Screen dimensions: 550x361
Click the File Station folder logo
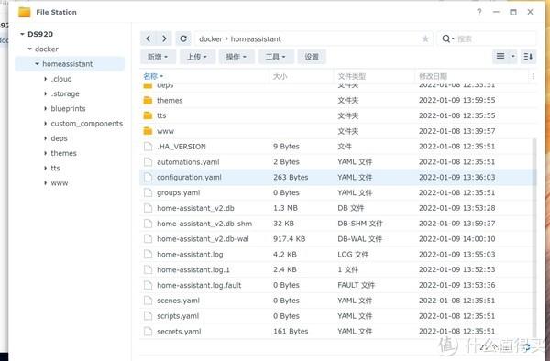coord(24,12)
